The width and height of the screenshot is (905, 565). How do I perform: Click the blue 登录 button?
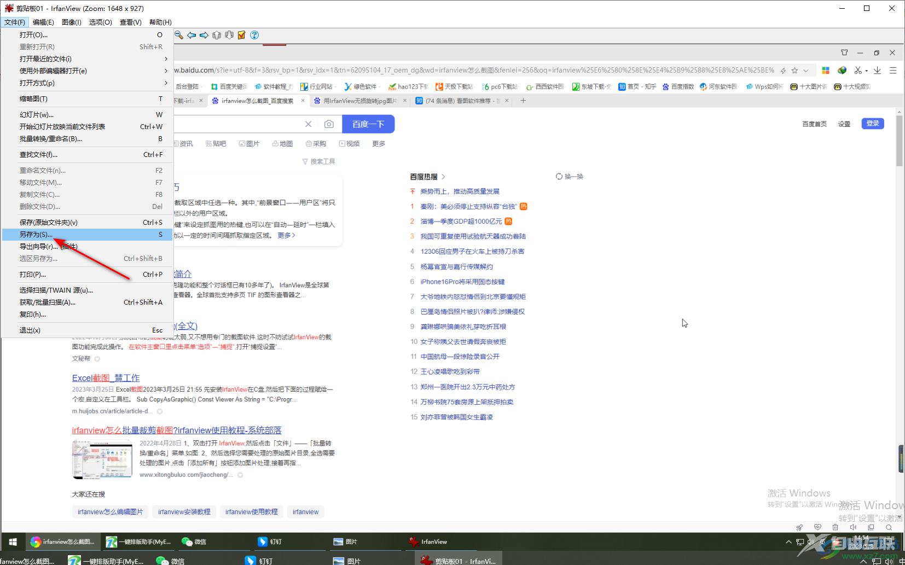(x=873, y=124)
